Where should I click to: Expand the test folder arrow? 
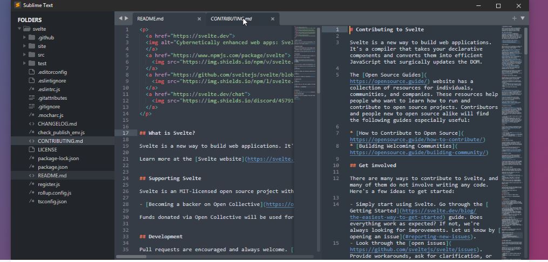[25, 63]
